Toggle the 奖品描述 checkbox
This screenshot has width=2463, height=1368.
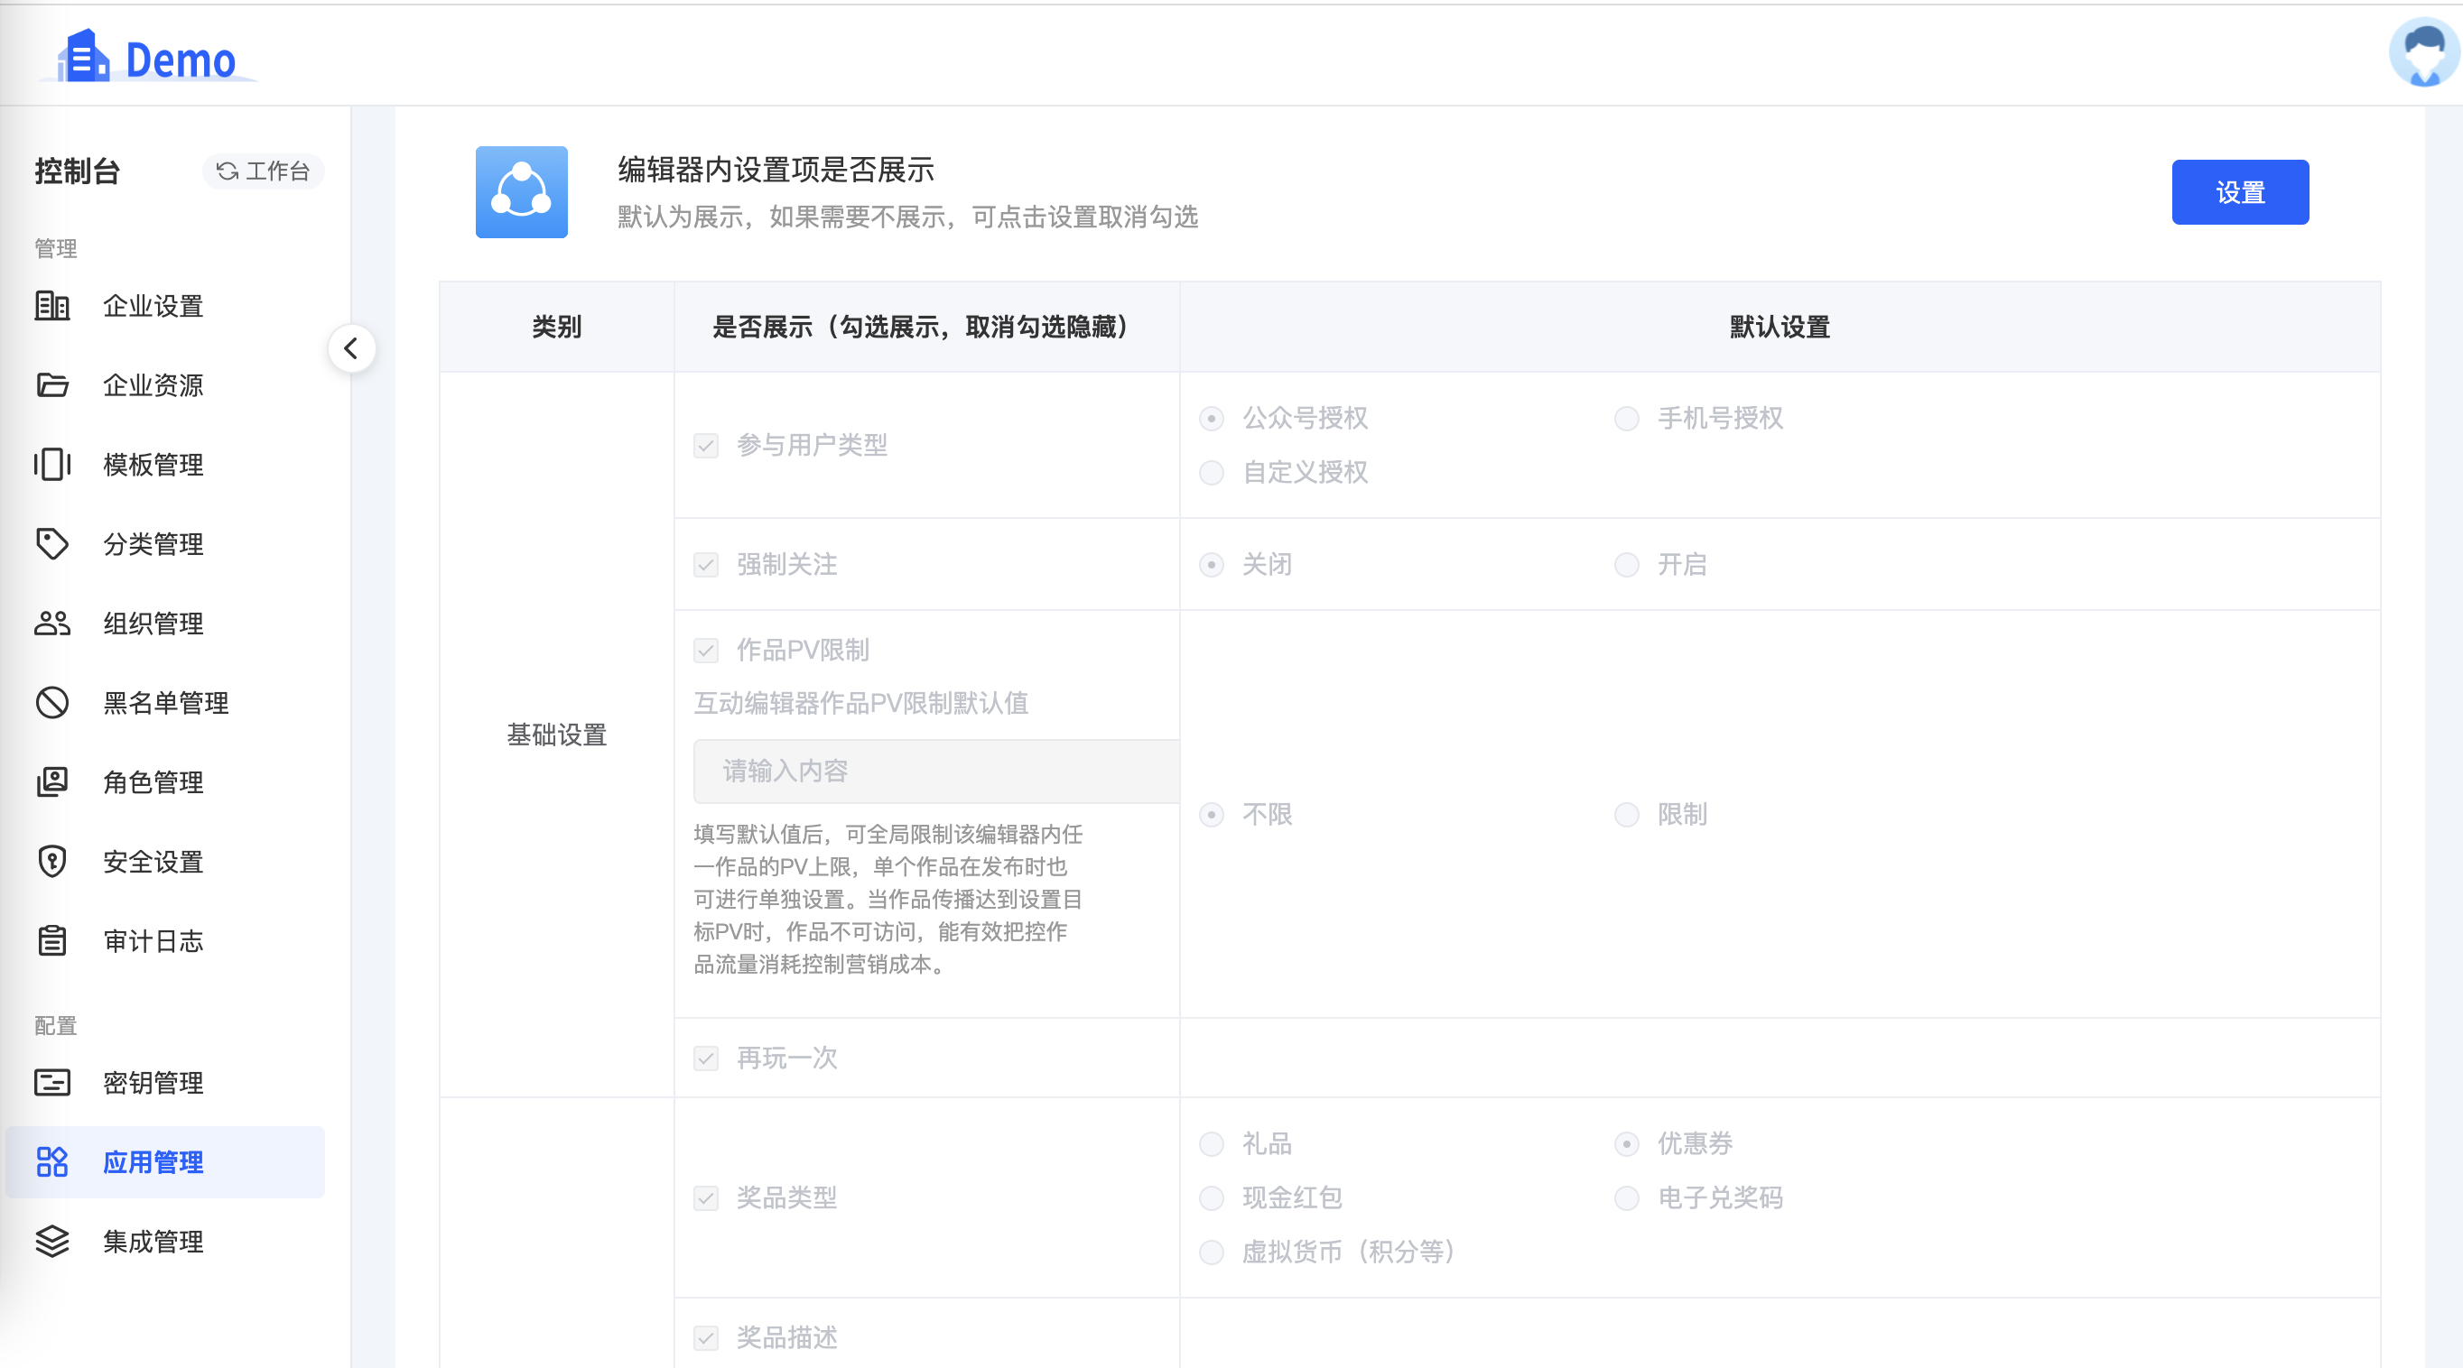[706, 1337]
